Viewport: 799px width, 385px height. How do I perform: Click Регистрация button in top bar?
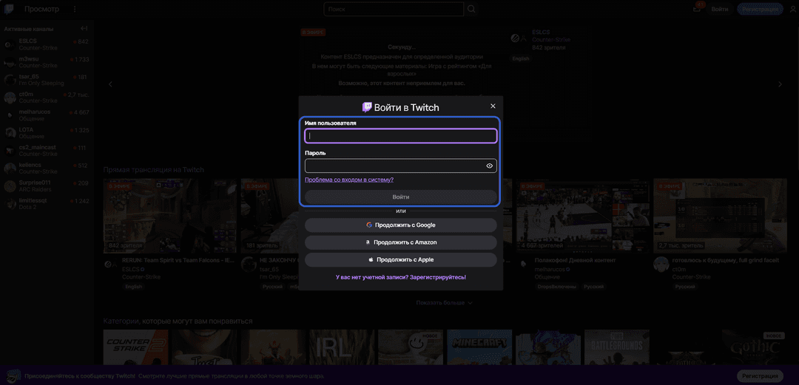point(760,9)
